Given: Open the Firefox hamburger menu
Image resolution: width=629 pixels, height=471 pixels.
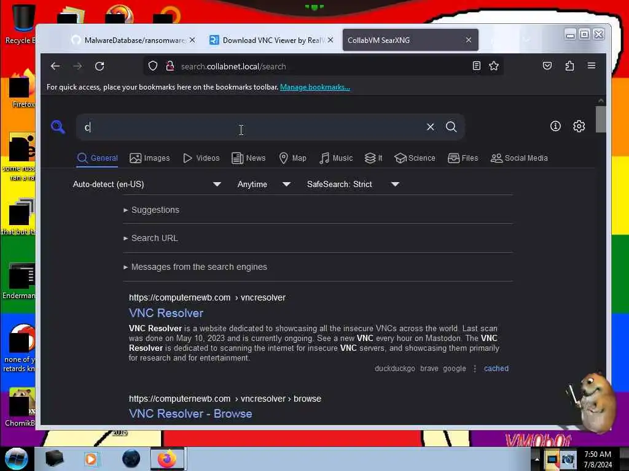Looking at the screenshot, I should point(592,66).
